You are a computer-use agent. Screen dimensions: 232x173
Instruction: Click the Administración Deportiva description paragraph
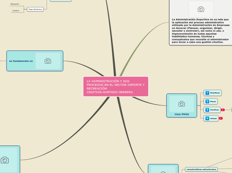coord(200,31)
